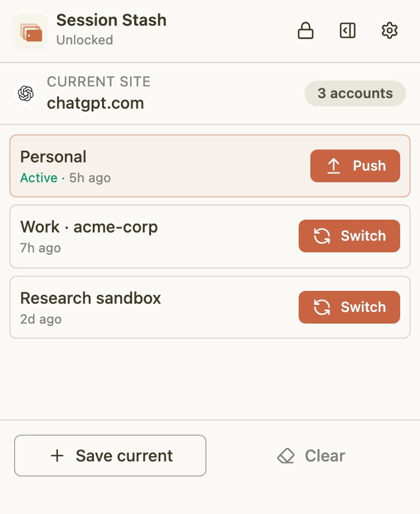Select the Work · acme-corp account name
The height and width of the screenshot is (514, 420).
[89, 227]
